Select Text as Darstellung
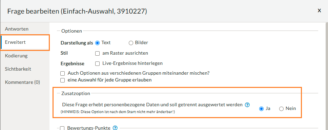Screen dimensions: 328x130 (x=97, y=43)
